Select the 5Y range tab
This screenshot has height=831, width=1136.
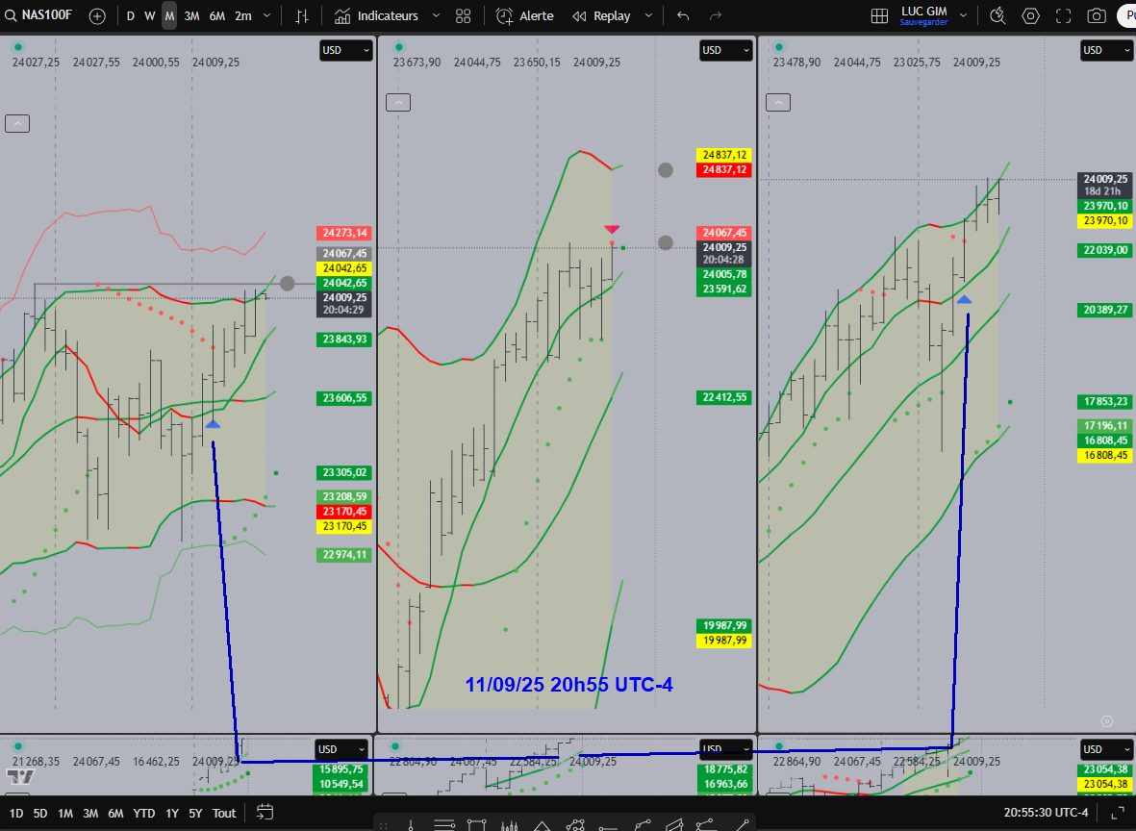(195, 813)
